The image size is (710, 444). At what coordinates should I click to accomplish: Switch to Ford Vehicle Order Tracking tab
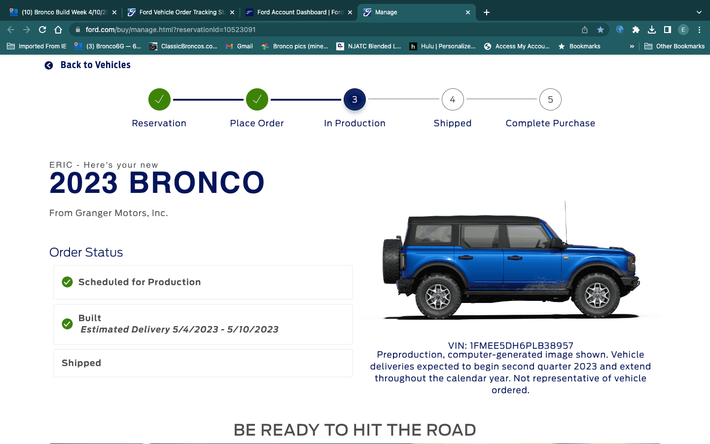[x=181, y=12]
